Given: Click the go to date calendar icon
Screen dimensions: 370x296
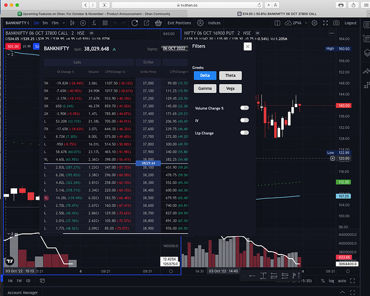Looking at the screenshot, I should pyautogui.click(x=42, y=281).
